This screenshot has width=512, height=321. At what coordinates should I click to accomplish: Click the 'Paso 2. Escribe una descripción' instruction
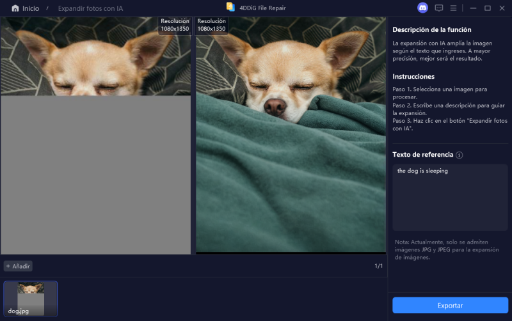(449, 109)
